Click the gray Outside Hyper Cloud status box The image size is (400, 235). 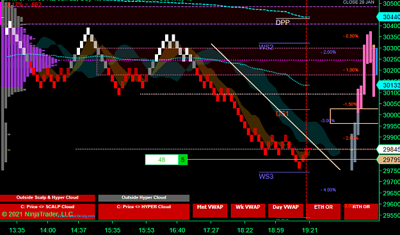[144, 198]
